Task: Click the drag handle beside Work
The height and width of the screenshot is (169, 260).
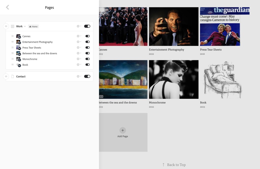Action: point(6,26)
